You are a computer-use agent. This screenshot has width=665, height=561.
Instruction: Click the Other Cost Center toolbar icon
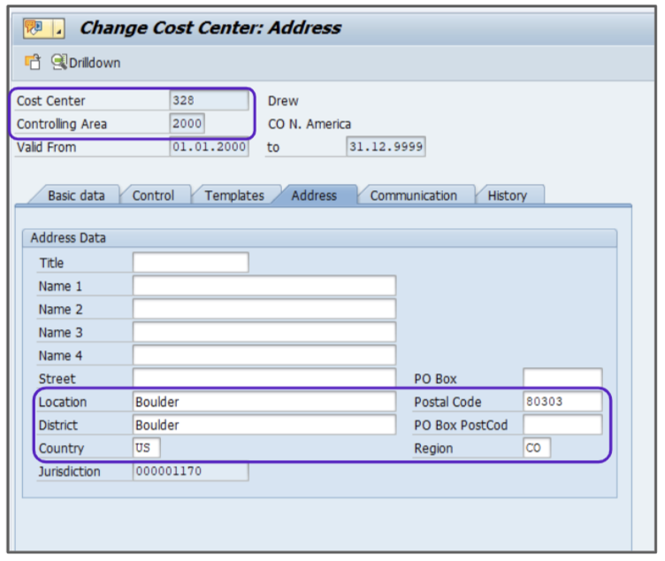pos(32,63)
